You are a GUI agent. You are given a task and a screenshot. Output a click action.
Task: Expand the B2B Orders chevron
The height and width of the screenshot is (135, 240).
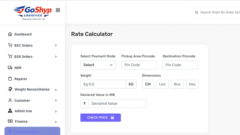click(x=56, y=56)
